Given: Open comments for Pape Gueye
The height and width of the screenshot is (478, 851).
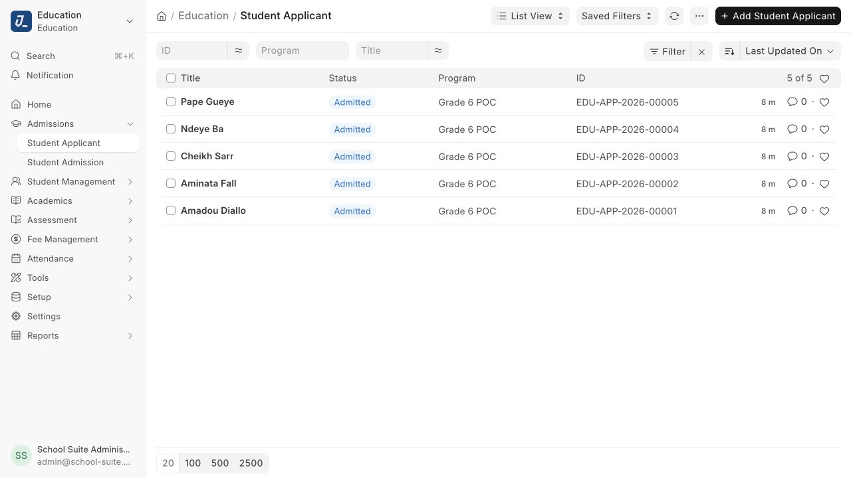Looking at the screenshot, I should 796,102.
